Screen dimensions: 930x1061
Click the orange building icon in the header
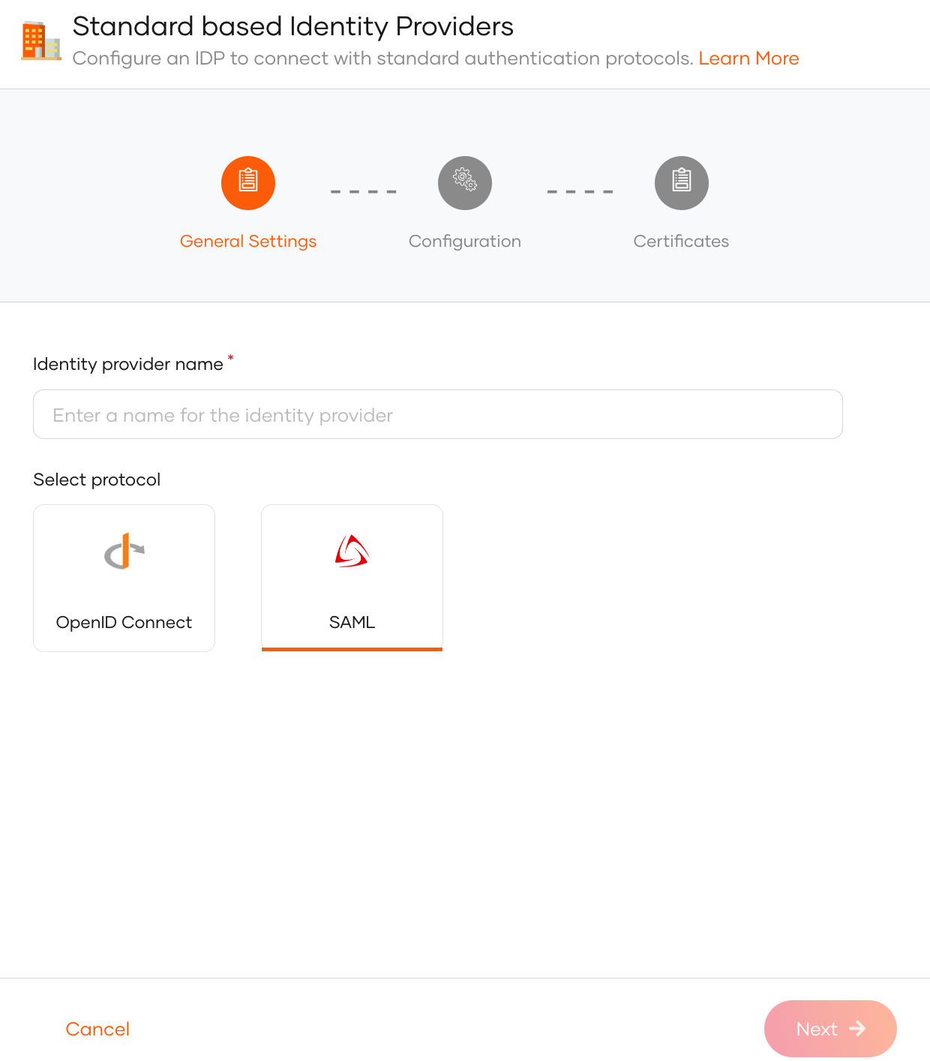pos(41,41)
